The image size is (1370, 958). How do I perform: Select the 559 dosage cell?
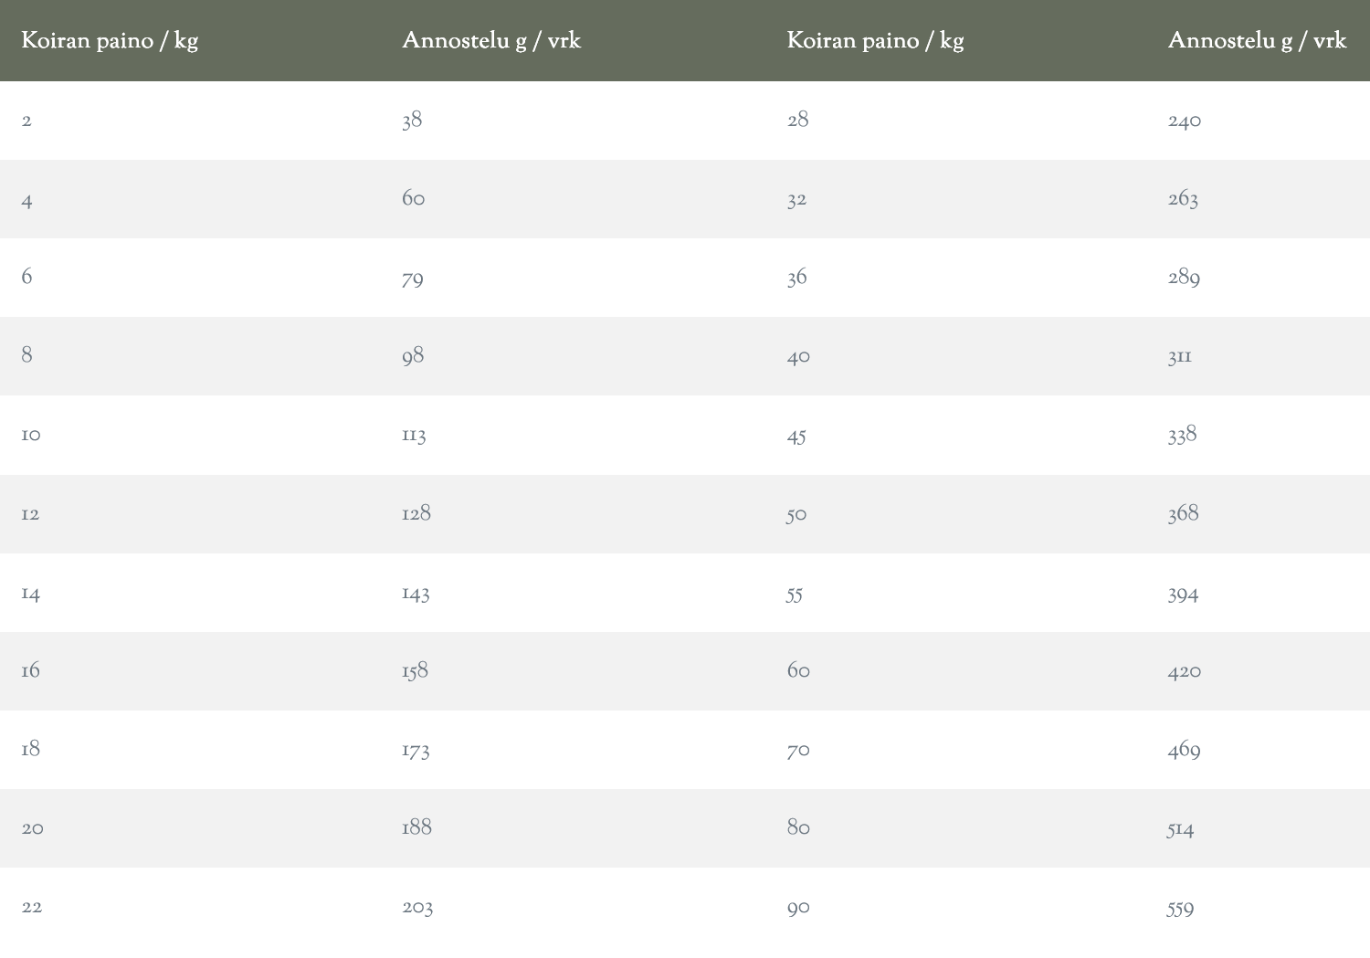1180,909
